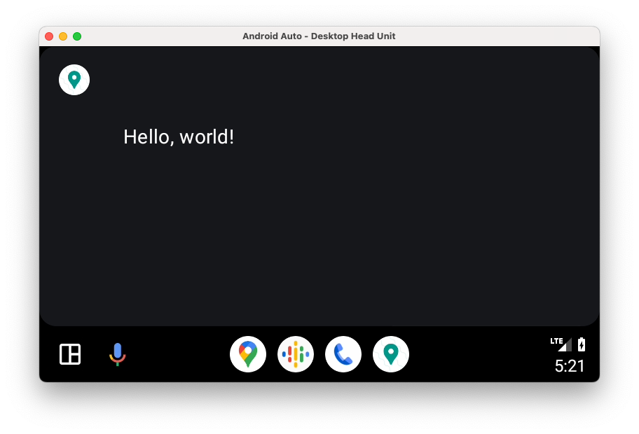Click the Android Auto window title text
This screenshot has width=639, height=434.
tap(319, 36)
